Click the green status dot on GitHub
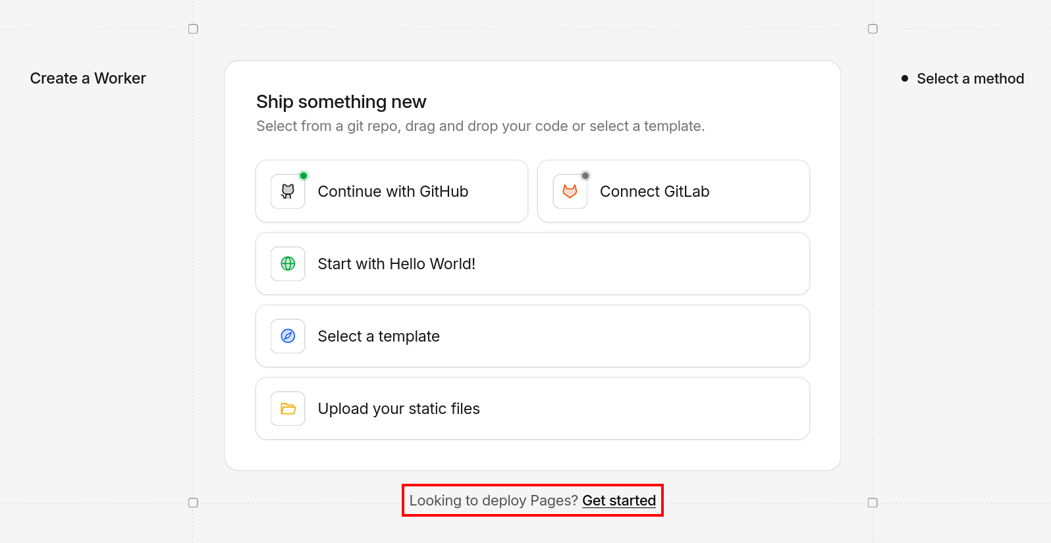This screenshot has width=1051, height=543. [x=304, y=176]
